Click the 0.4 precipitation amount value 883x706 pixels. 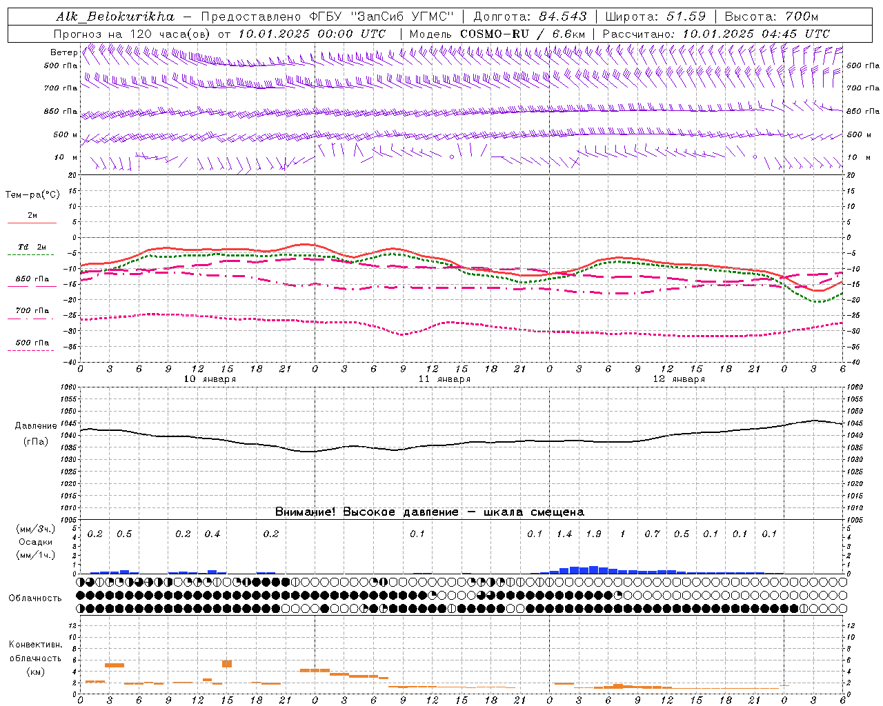pyautogui.click(x=212, y=534)
